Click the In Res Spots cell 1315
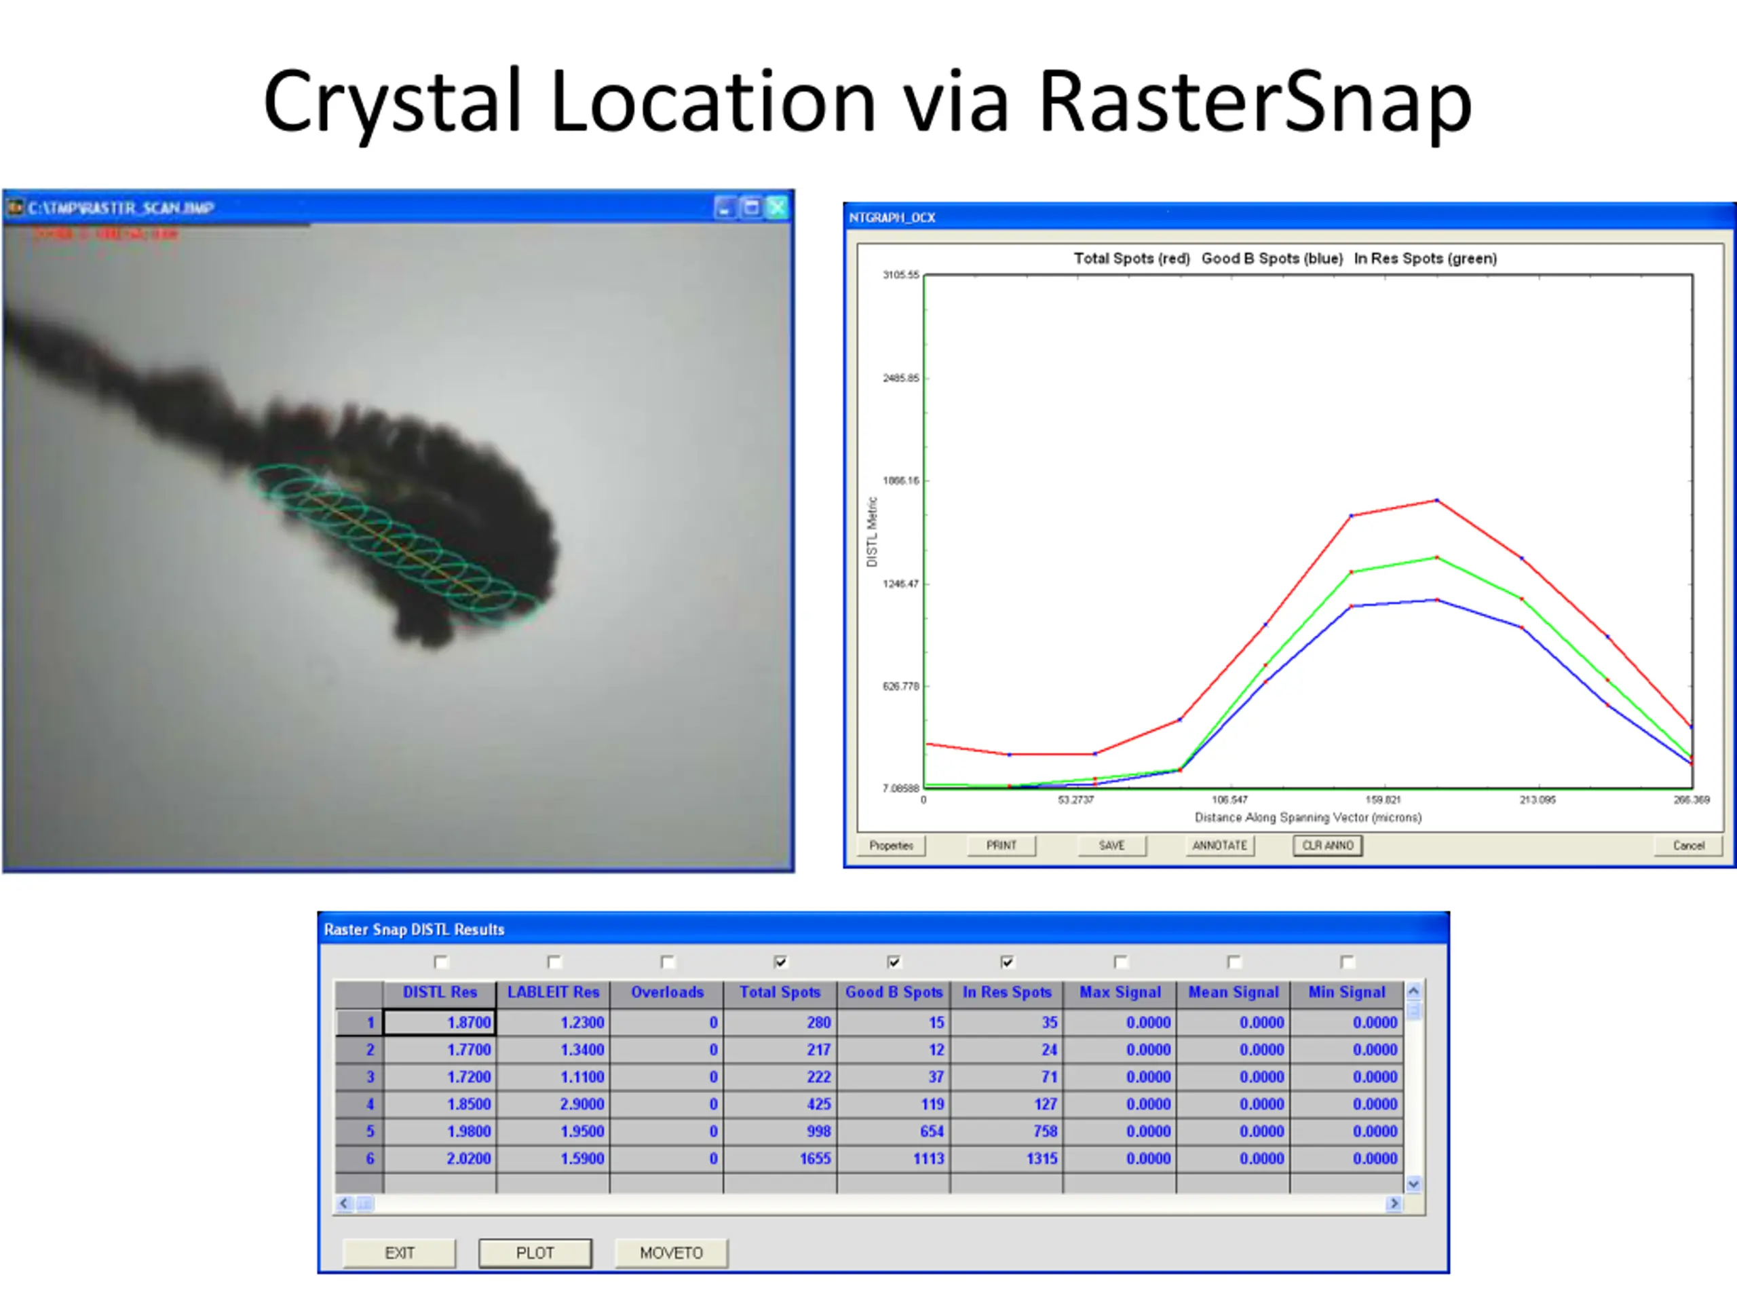1737x1303 pixels. pyautogui.click(x=1007, y=1159)
